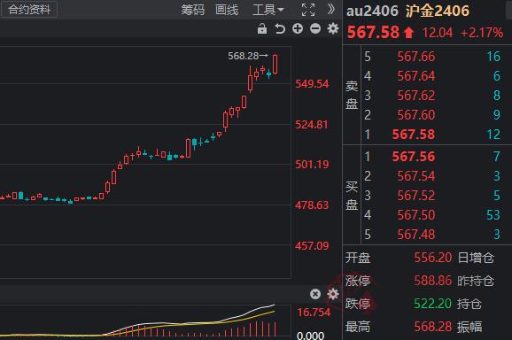Click the 涨停 value 588.86

click(432, 281)
